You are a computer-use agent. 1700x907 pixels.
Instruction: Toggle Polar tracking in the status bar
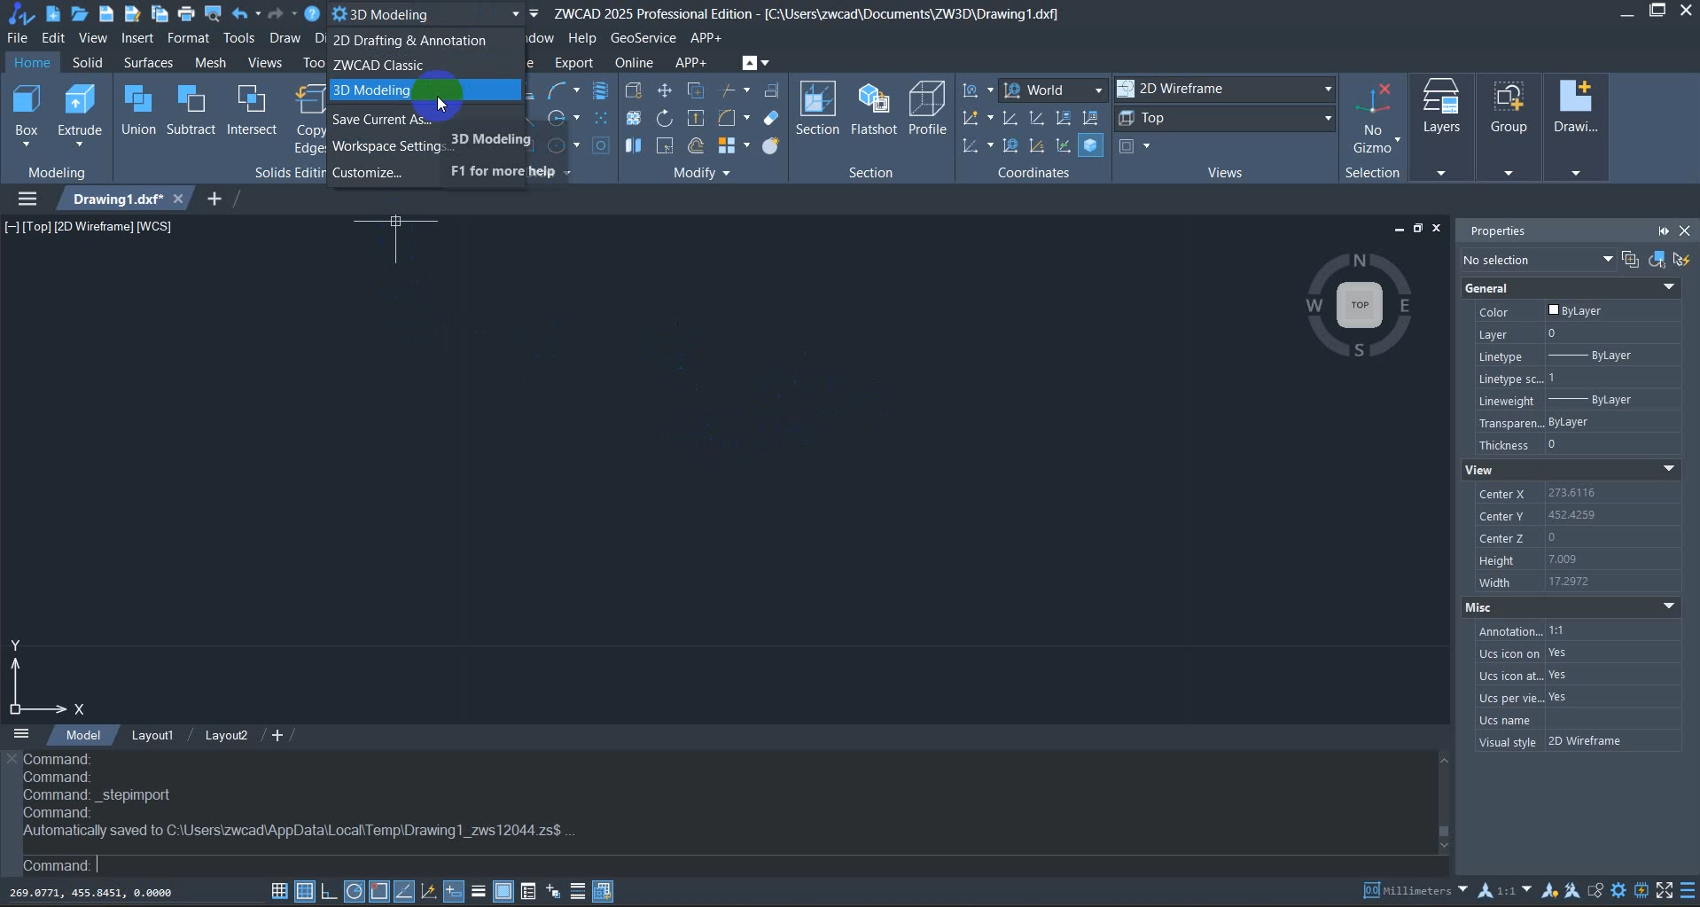354,891
